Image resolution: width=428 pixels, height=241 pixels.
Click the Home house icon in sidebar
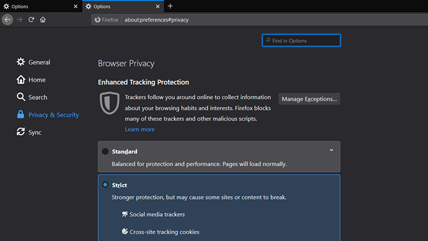[x=21, y=80]
